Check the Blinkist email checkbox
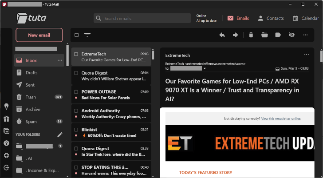 [x=76, y=130]
